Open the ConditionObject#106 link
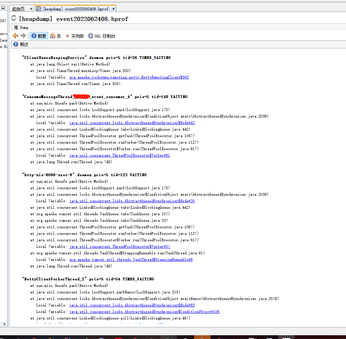Screen dimensions: 346x339 coord(145,312)
